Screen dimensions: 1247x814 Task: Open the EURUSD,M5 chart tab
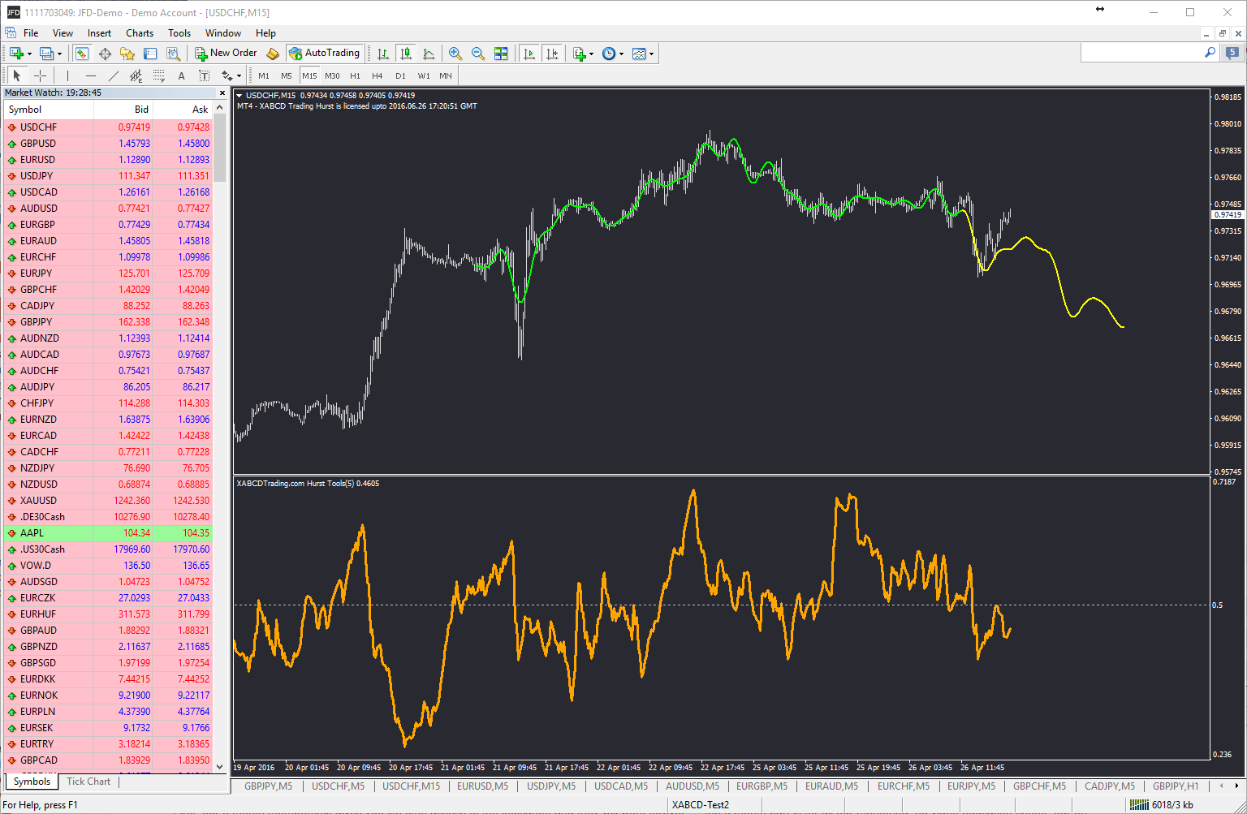tap(482, 786)
